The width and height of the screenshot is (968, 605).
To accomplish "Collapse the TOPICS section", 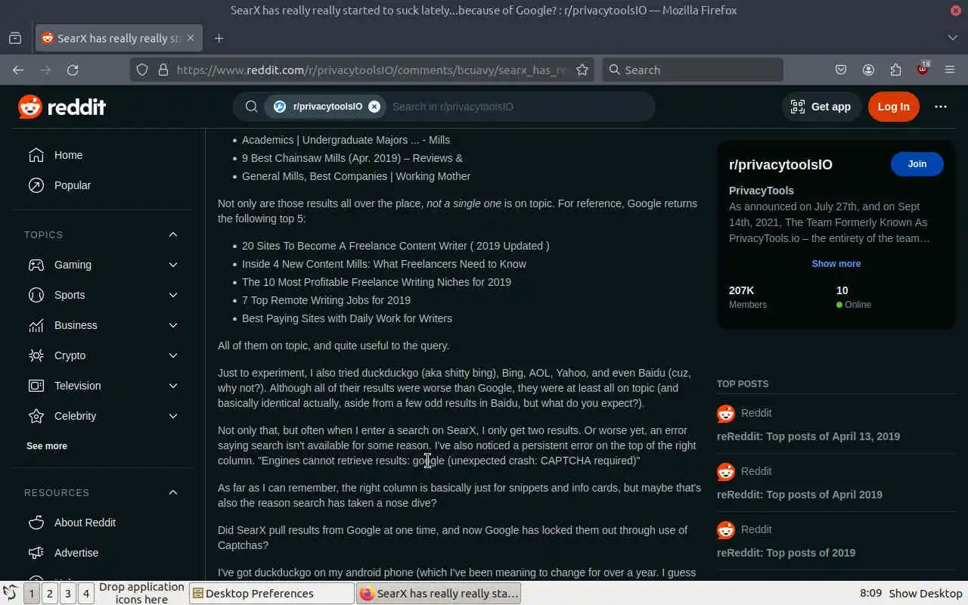I will point(173,234).
